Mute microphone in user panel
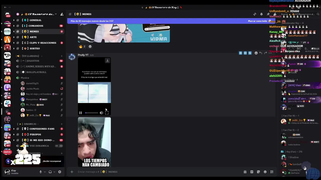 pos(40,172)
